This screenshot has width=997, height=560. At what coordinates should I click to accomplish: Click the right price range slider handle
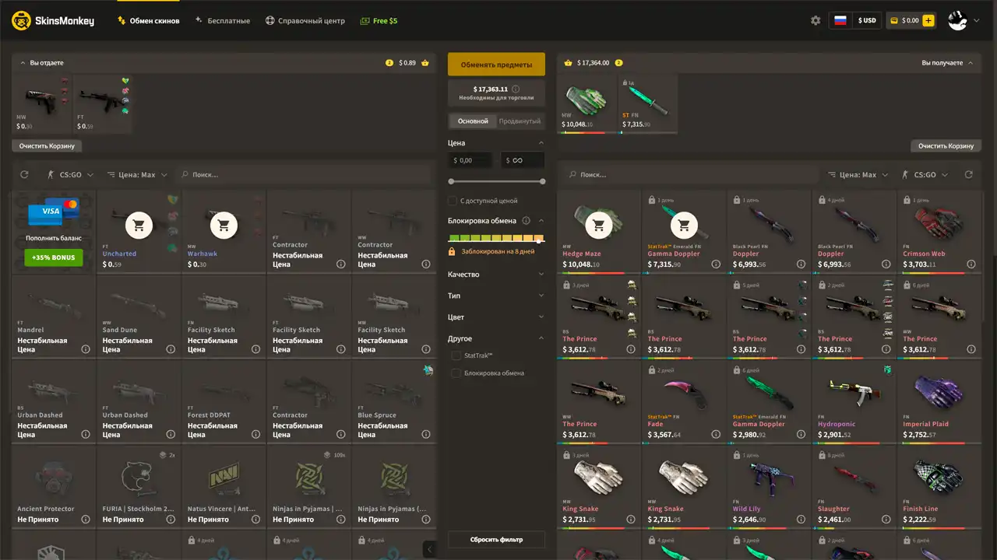[x=542, y=181]
